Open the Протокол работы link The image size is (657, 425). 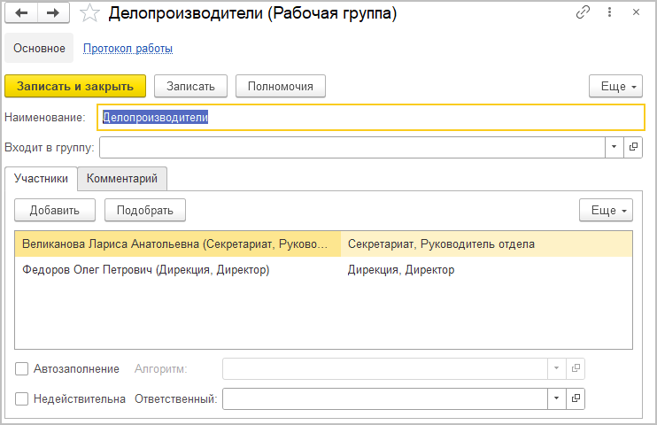128,49
